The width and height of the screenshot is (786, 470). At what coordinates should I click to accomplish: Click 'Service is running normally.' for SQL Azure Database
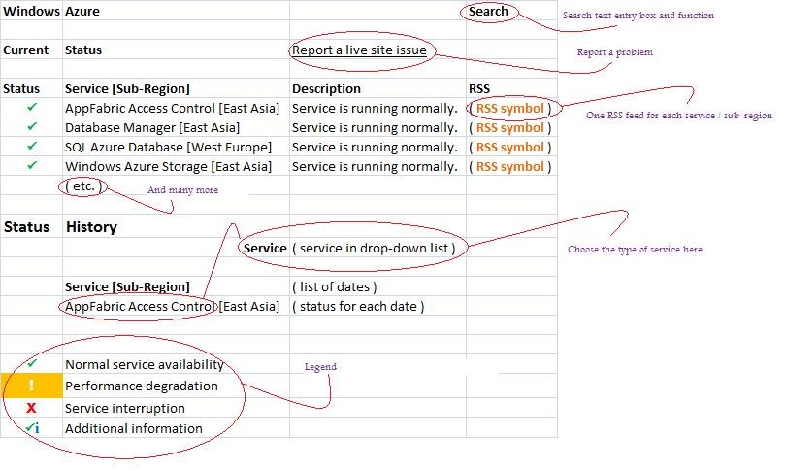point(375,148)
